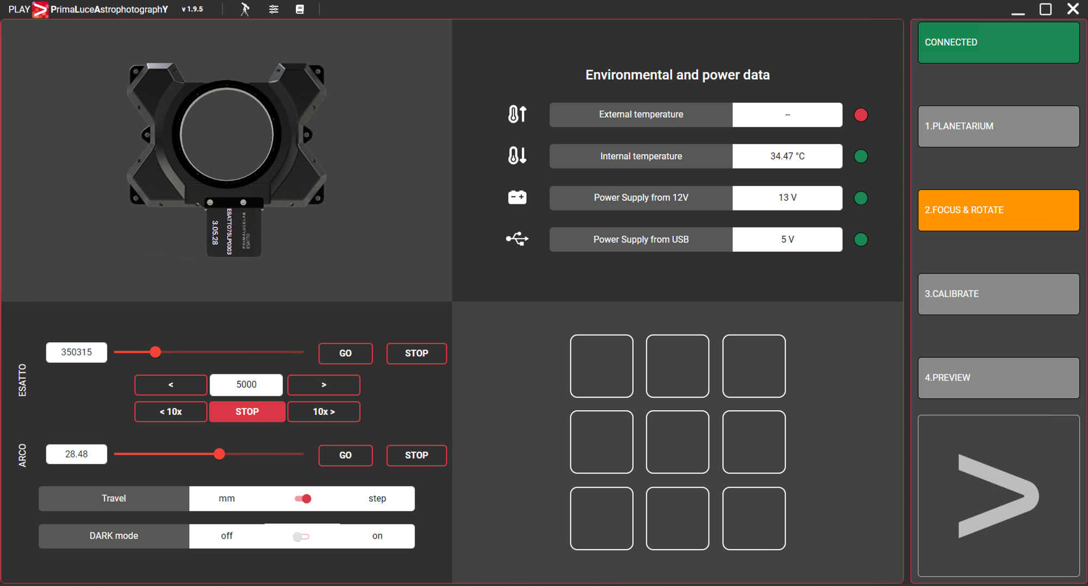Move ESATTO outward with the > button
This screenshot has height=586, width=1088.
(x=324, y=385)
